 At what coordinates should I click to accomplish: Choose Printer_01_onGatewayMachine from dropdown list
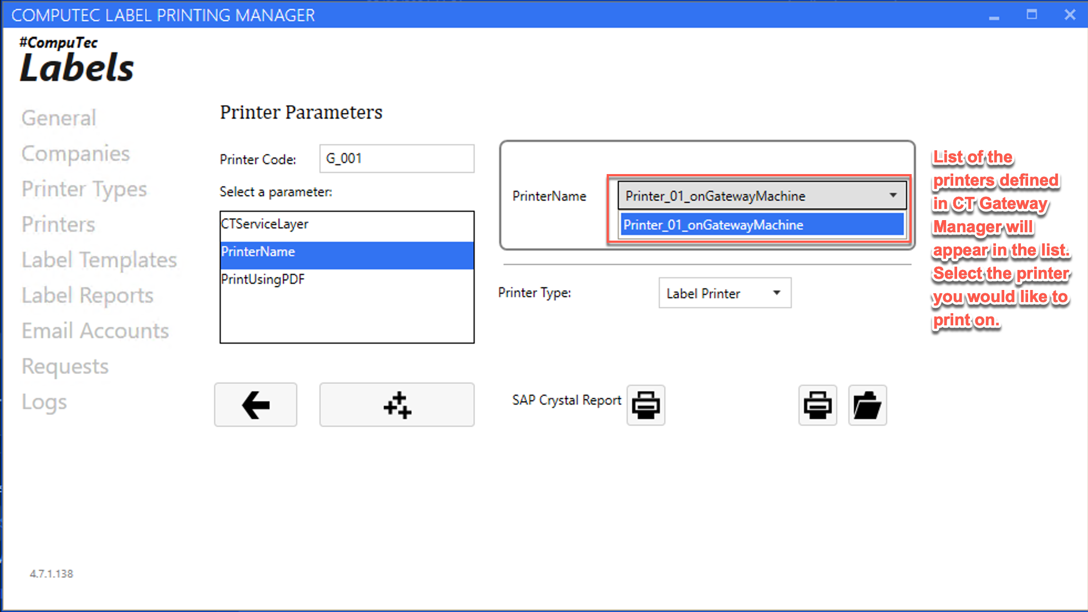761,225
